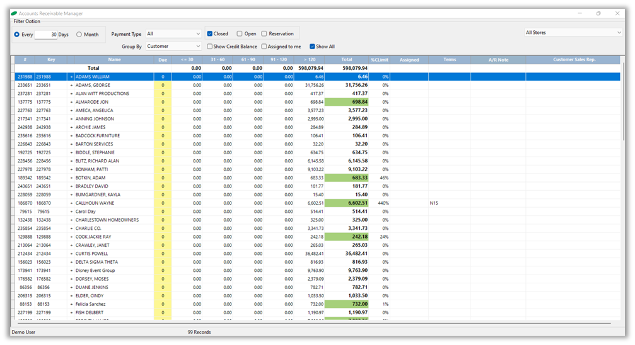This screenshot has height=345, width=635.
Task: Tick the Reservation checkbox
Action: 265,34
